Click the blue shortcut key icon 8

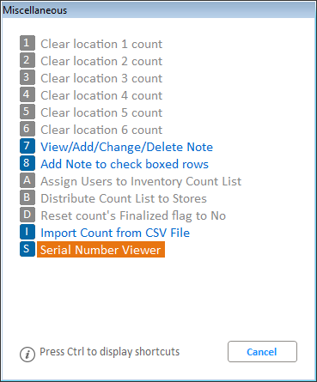(27, 163)
